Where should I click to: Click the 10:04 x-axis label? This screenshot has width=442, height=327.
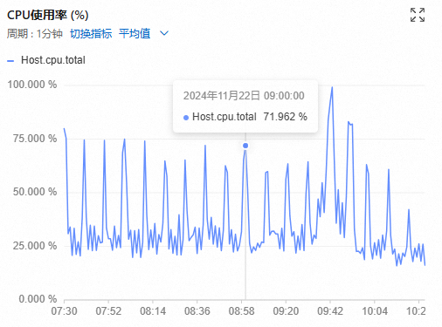click(375, 311)
